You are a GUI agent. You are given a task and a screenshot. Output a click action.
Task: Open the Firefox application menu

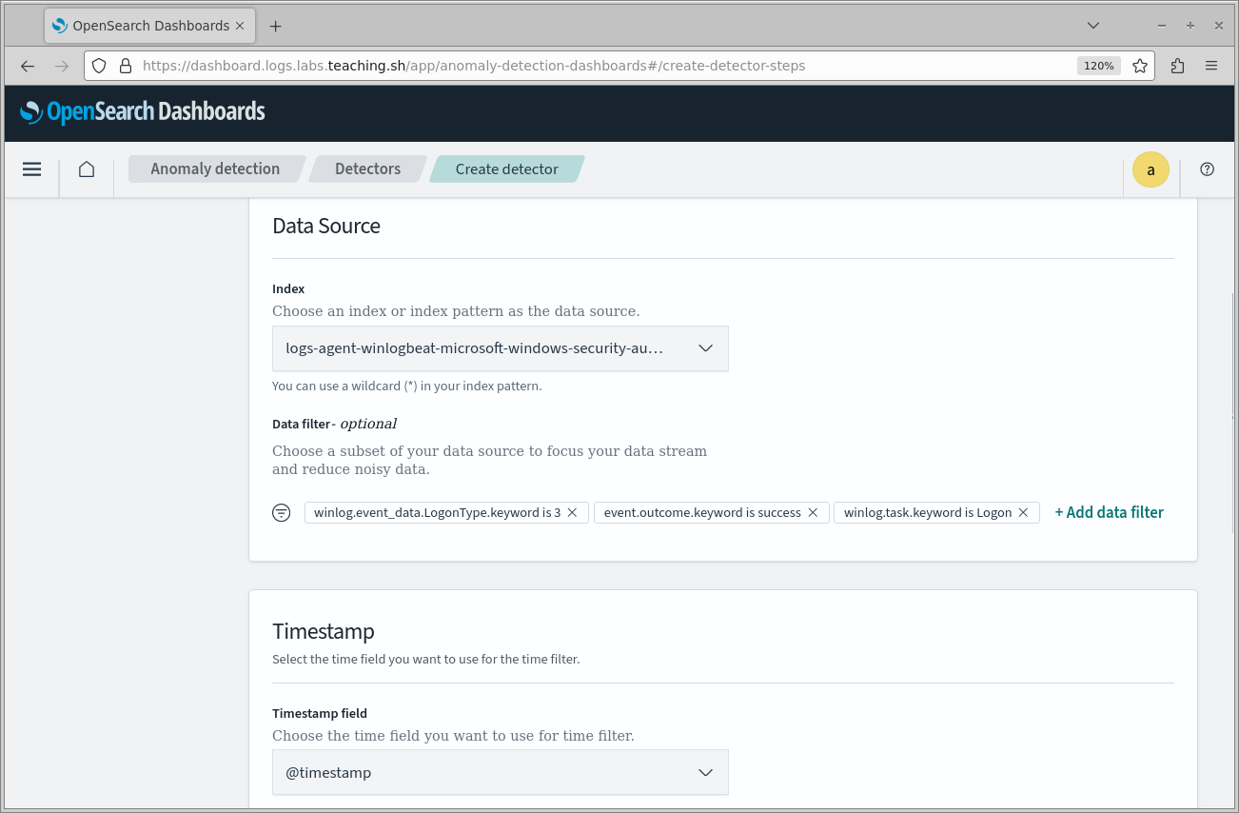(1211, 66)
